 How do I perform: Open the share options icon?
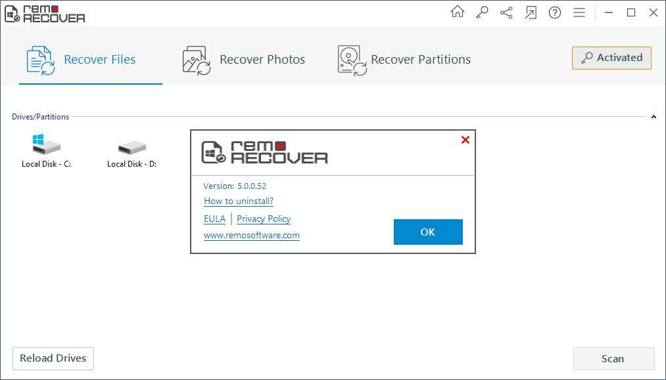pyautogui.click(x=505, y=12)
